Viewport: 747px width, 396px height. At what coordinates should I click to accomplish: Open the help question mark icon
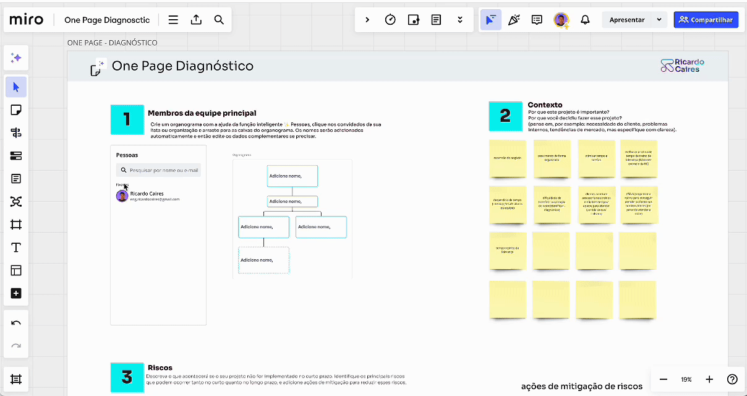coord(732,379)
